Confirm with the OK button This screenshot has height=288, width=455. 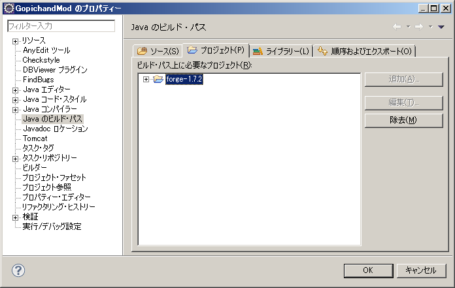tap(369, 270)
